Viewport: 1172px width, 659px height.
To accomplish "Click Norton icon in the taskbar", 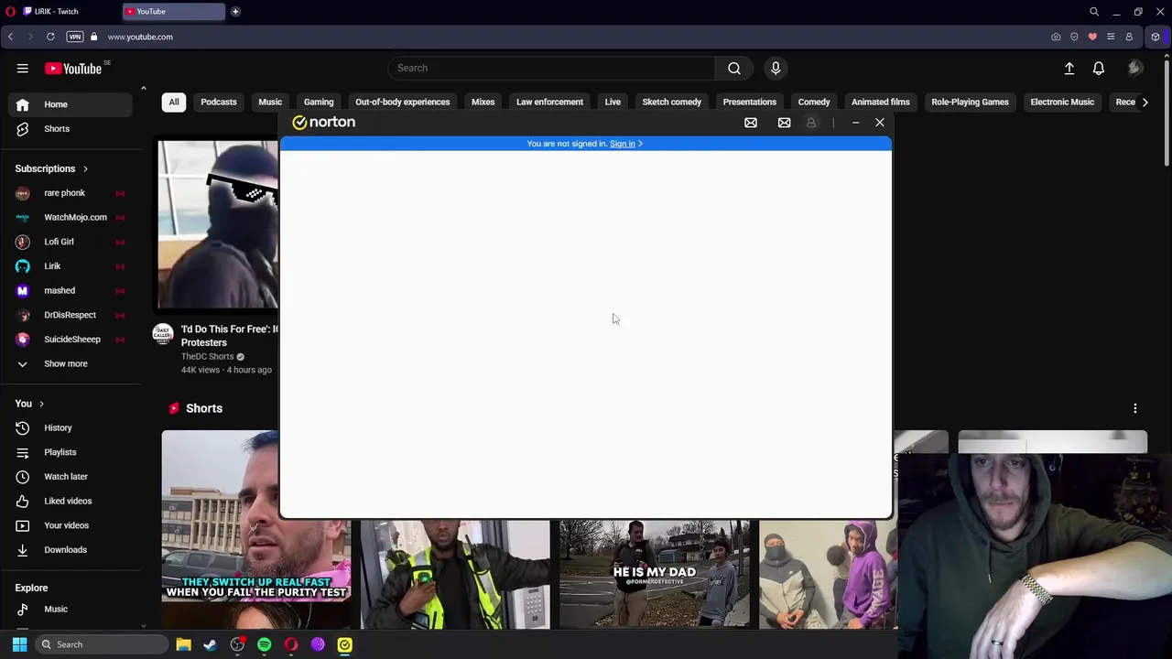I will tap(344, 644).
